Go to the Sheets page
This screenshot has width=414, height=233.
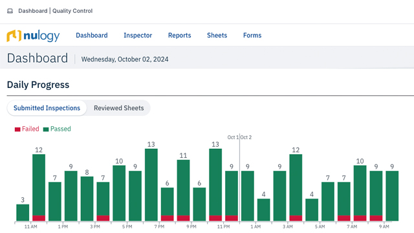coord(217,36)
